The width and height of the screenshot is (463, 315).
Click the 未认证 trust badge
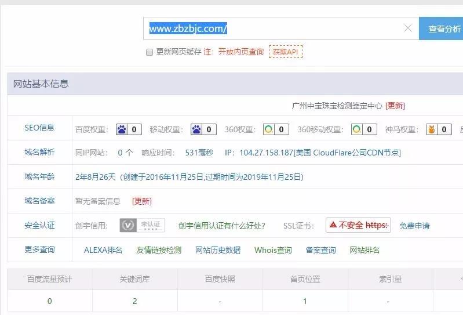coord(143,226)
